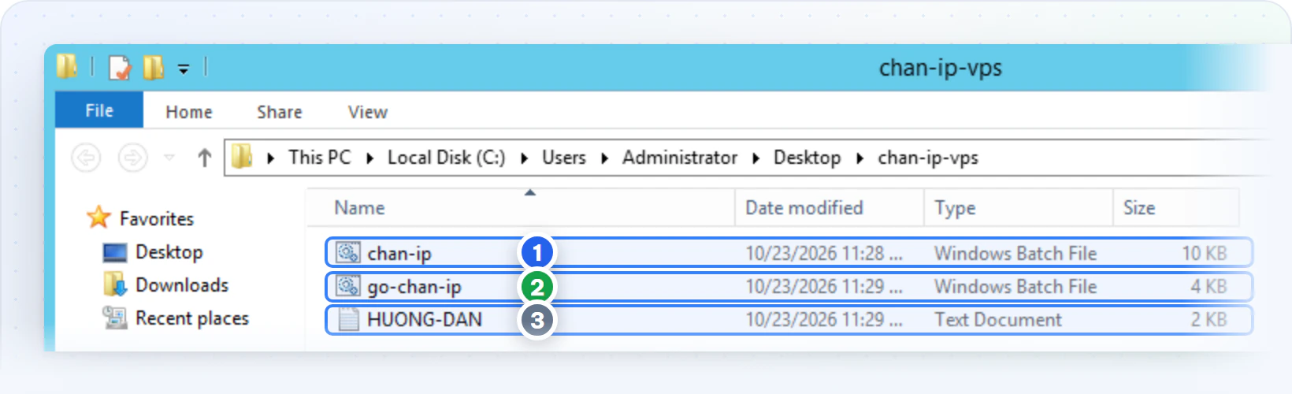
Task: Click the chan-ip date 10/23/2026 11:28
Action: click(824, 254)
